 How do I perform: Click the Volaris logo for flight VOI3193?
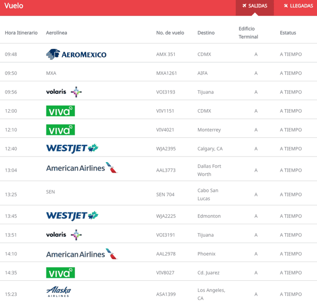point(64,92)
